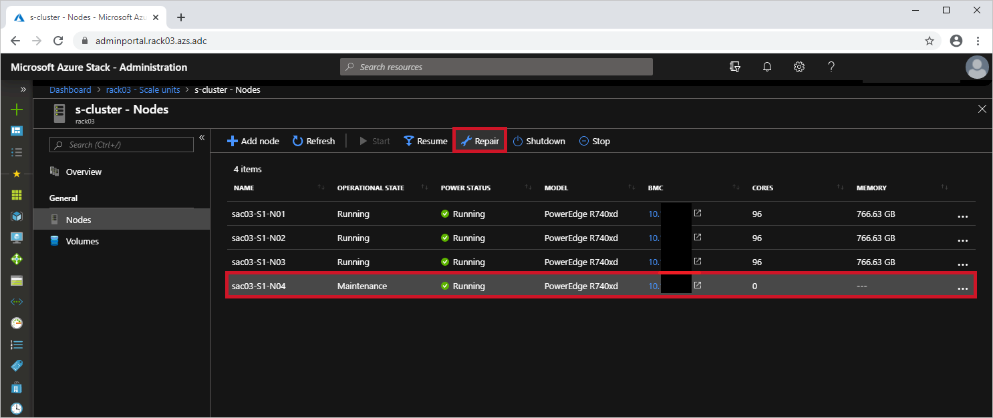Viewport: 993px width, 418px height.
Task: Go to Dashboard breadcrumb link
Action: [x=70, y=89]
